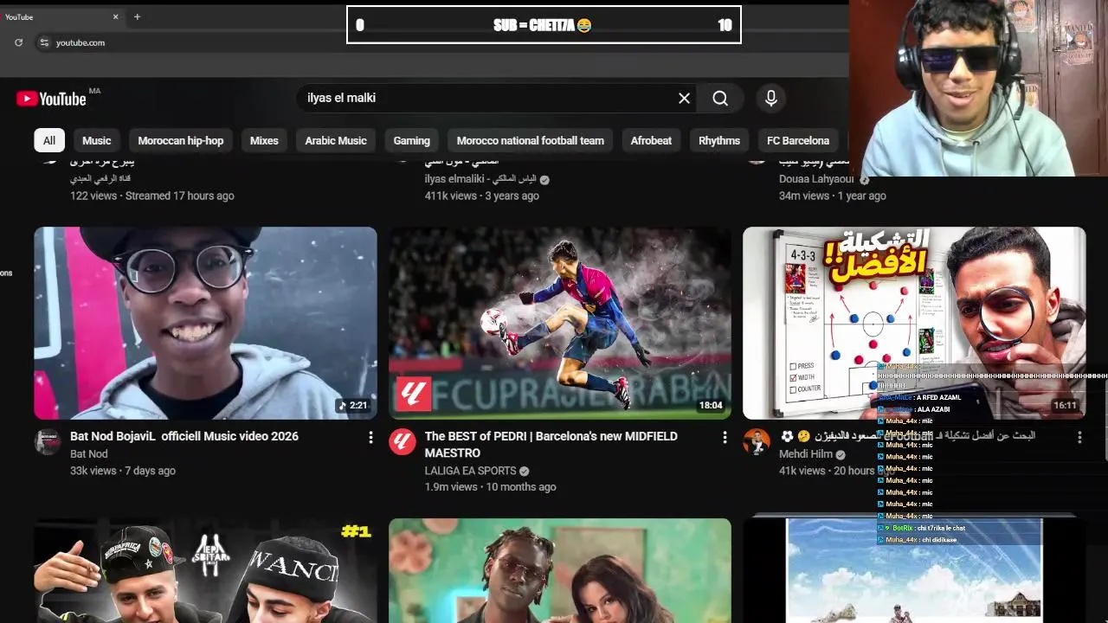The width and height of the screenshot is (1108, 623).
Task: Select the Gaming filter chip
Action: click(x=411, y=140)
